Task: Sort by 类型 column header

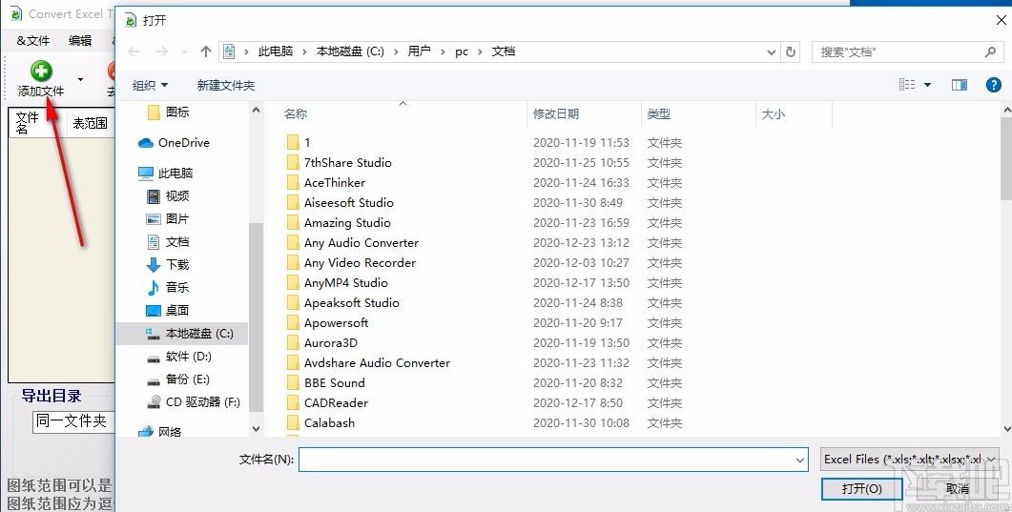Action: [659, 114]
